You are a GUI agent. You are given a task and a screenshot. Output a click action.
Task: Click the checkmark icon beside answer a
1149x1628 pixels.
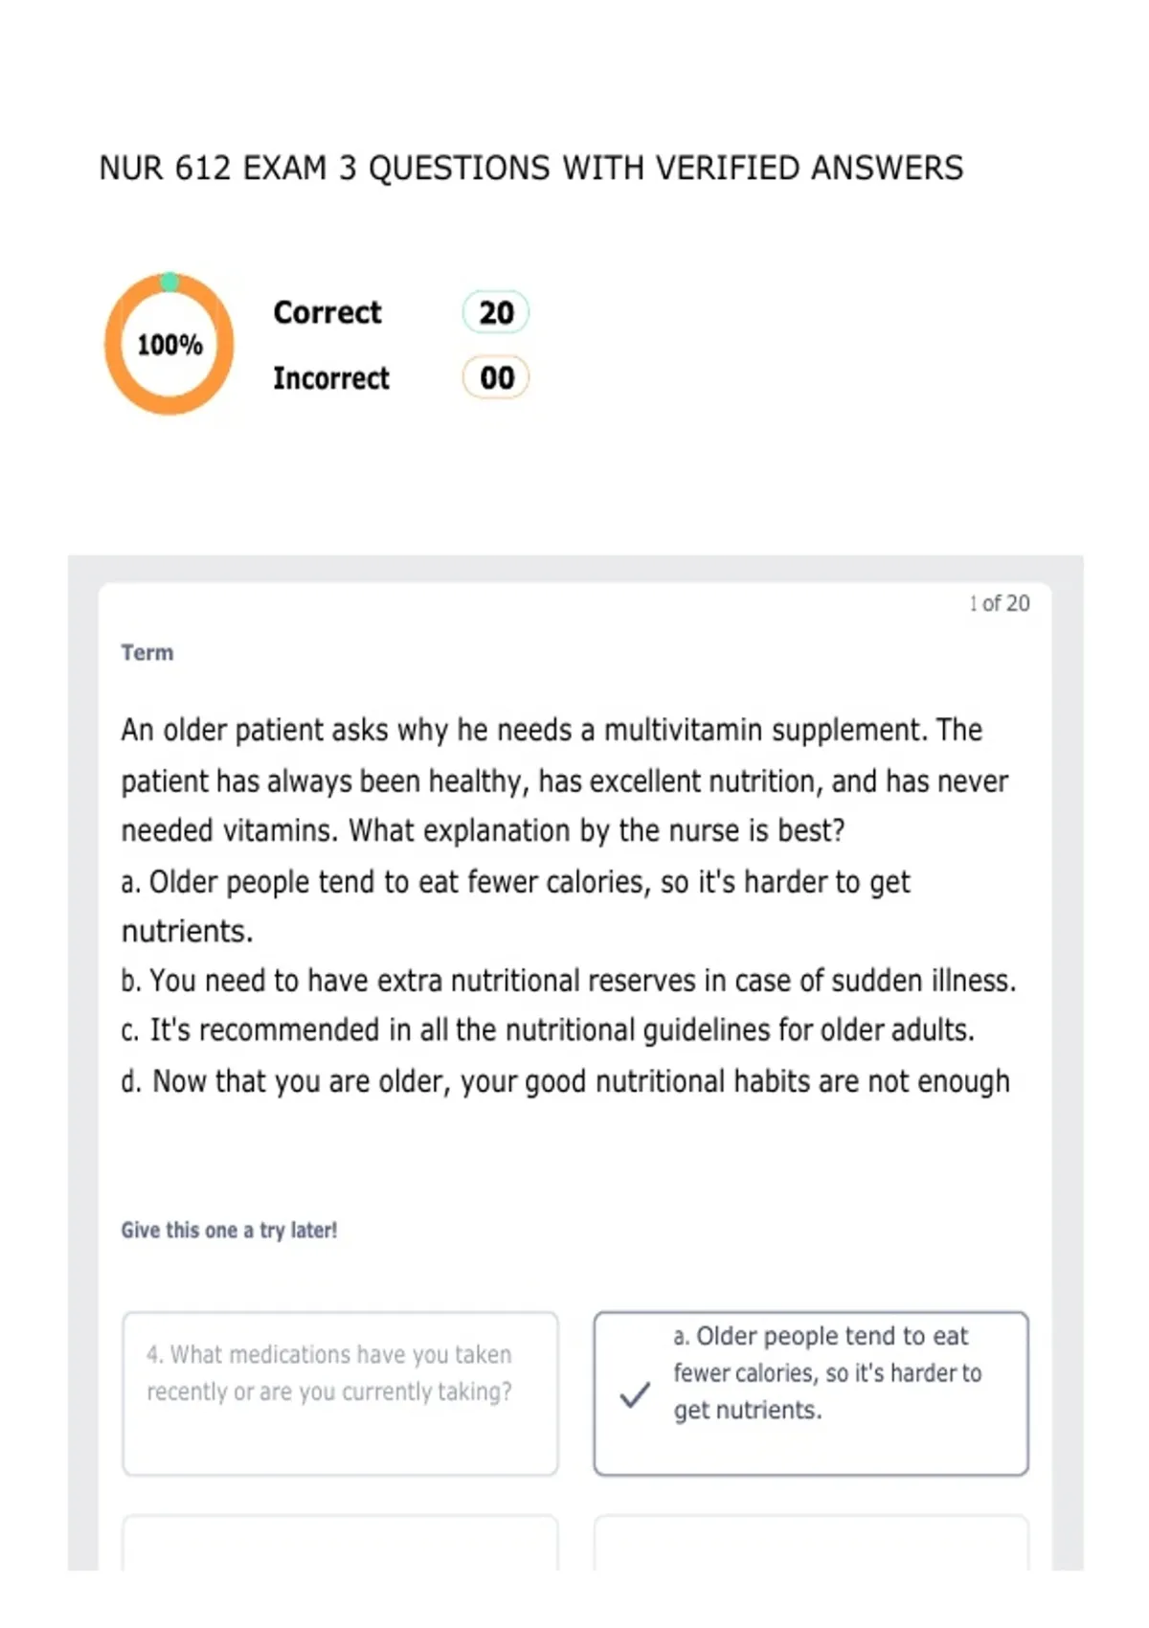(635, 1394)
